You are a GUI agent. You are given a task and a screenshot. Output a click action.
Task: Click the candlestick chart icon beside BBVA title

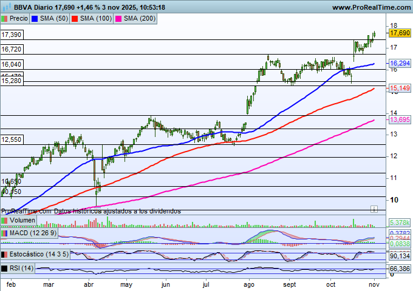[x=7, y=7]
